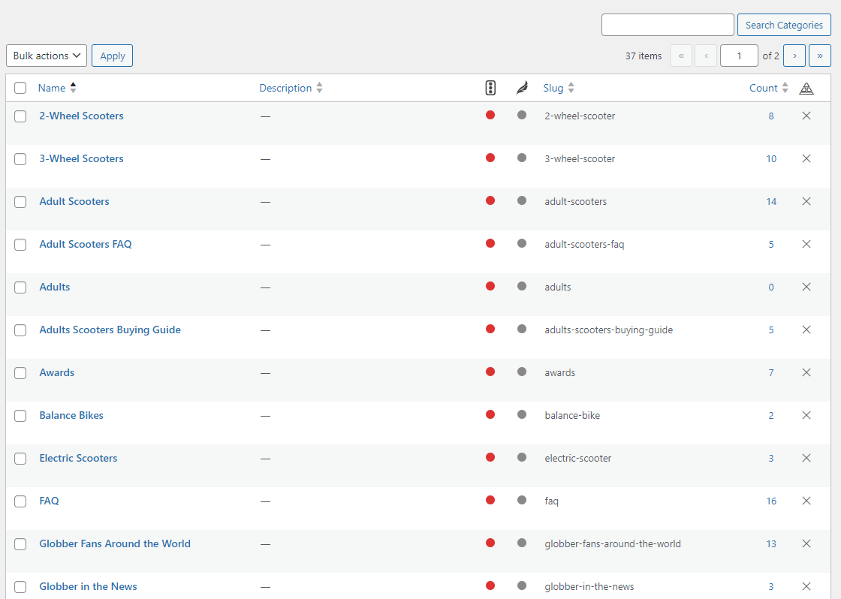Click the search categories text field
The height and width of the screenshot is (599, 841).
(668, 25)
